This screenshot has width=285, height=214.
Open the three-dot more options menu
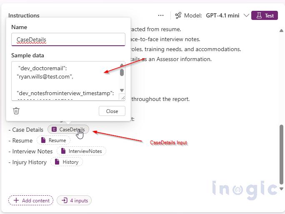click(161, 15)
